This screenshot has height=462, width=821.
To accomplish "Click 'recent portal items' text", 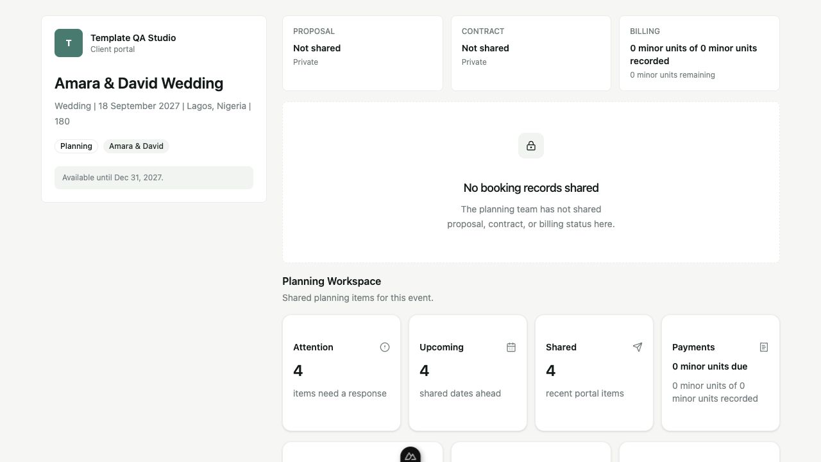I will (x=584, y=393).
